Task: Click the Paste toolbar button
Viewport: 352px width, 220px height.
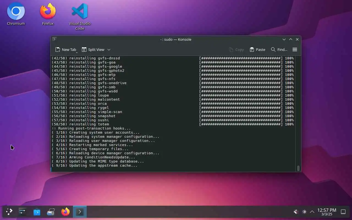Action: (257, 50)
